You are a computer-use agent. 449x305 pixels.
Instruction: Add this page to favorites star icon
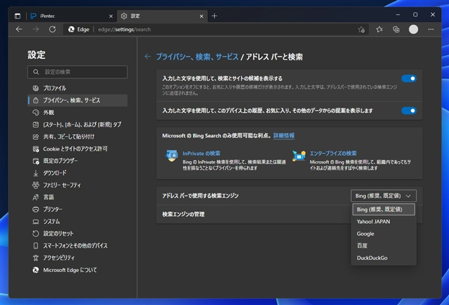click(x=361, y=29)
